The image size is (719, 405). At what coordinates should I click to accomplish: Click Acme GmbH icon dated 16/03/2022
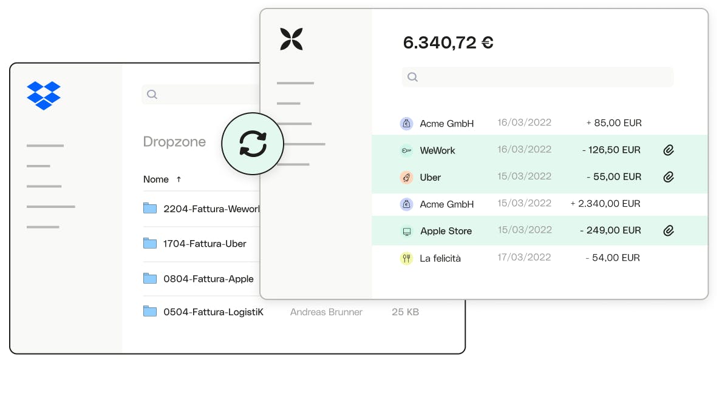pyautogui.click(x=406, y=124)
